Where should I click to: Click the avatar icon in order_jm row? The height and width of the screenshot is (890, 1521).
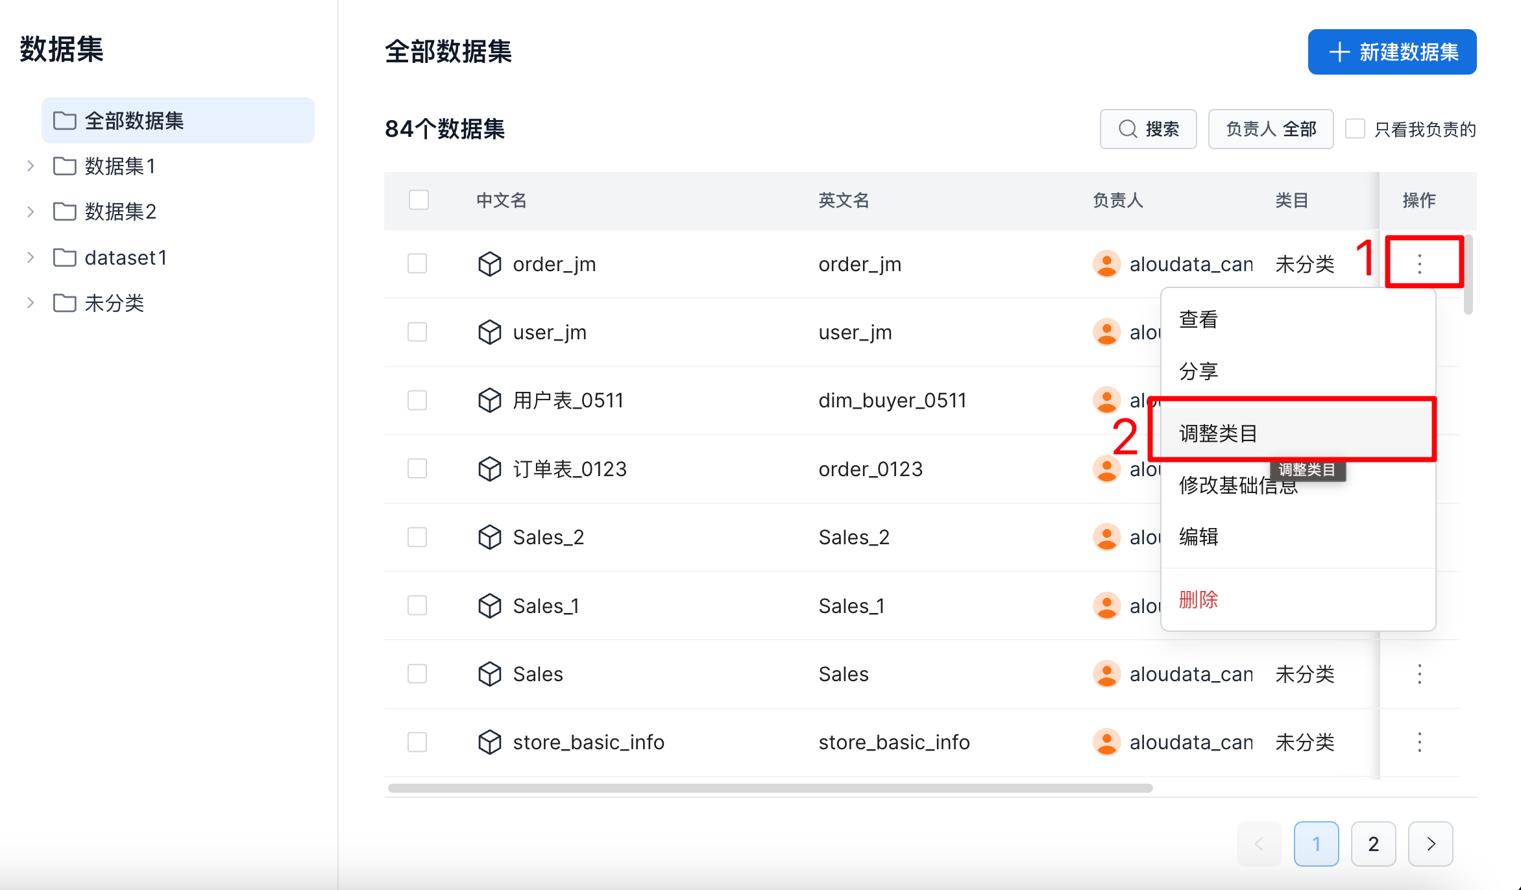[x=1106, y=264]
